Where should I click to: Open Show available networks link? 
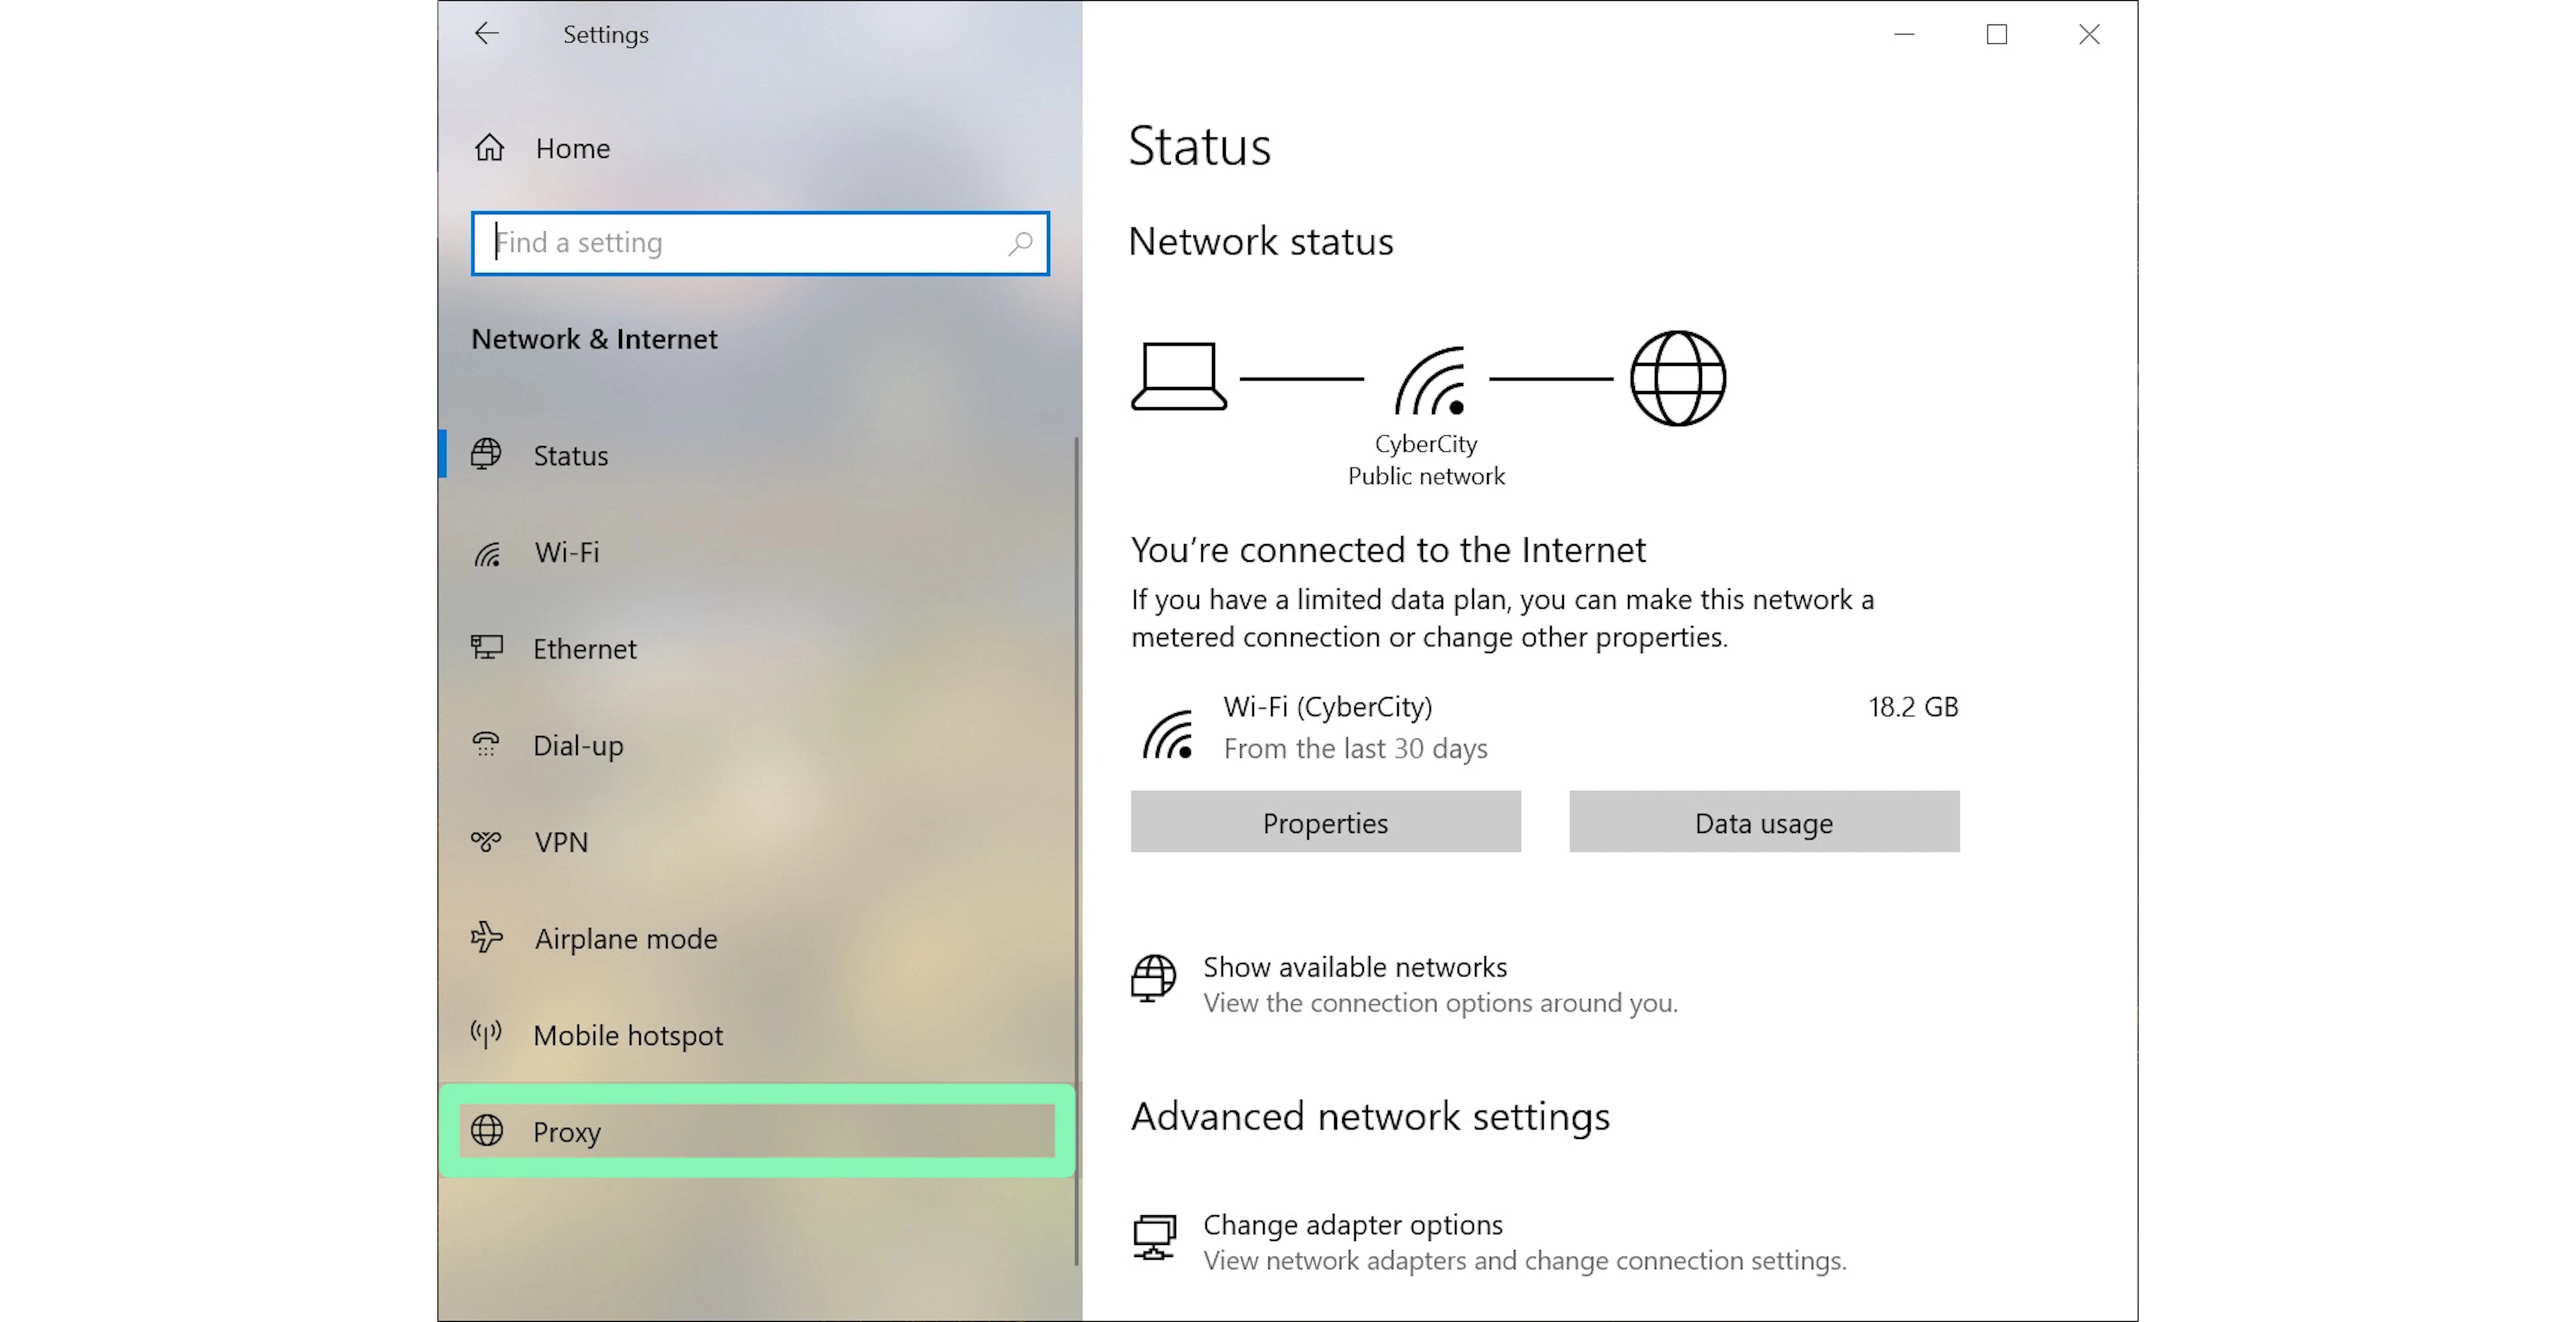pyautogui.click(x=1355, y=967)
